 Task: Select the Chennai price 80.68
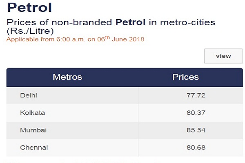(196, 148)
